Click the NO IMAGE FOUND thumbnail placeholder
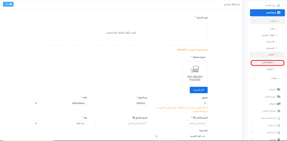Image resolution: width=287 pixels, height=141 pixels. point(195,72)
